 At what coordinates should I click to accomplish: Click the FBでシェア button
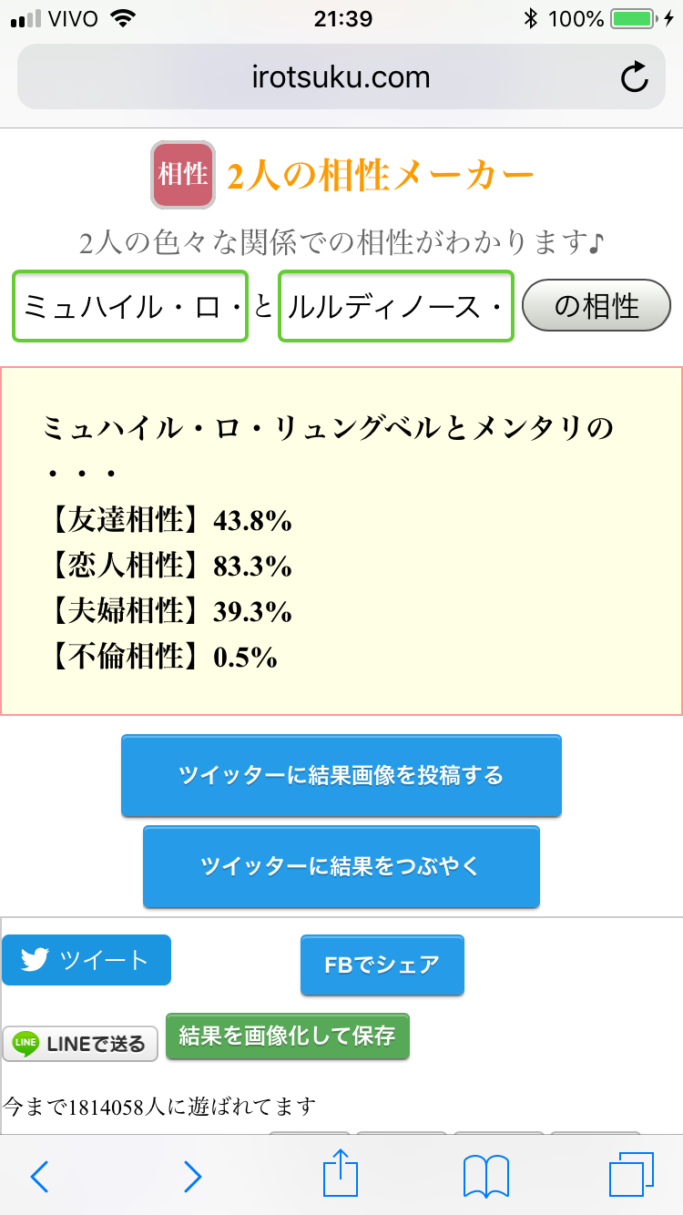click(382, 965)
